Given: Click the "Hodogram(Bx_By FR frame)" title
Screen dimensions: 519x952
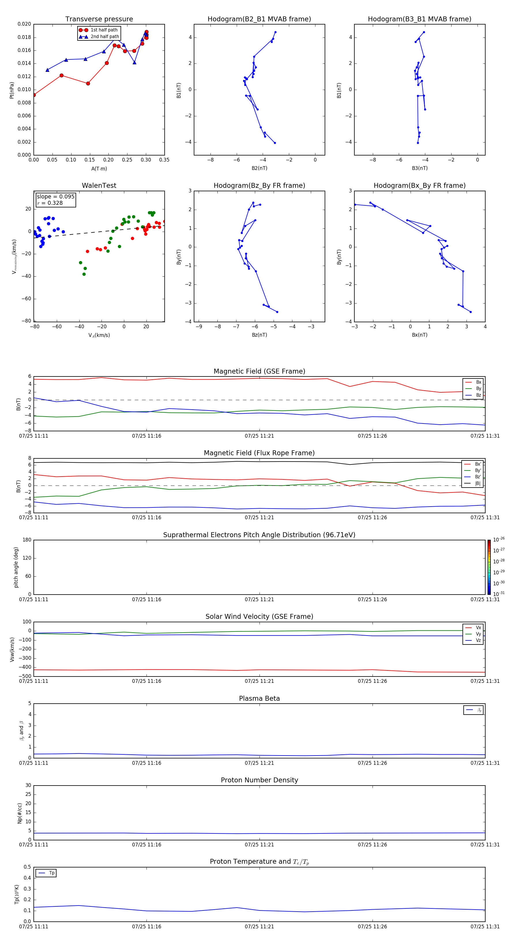Looking at the screenshot, I should (420, 185).
